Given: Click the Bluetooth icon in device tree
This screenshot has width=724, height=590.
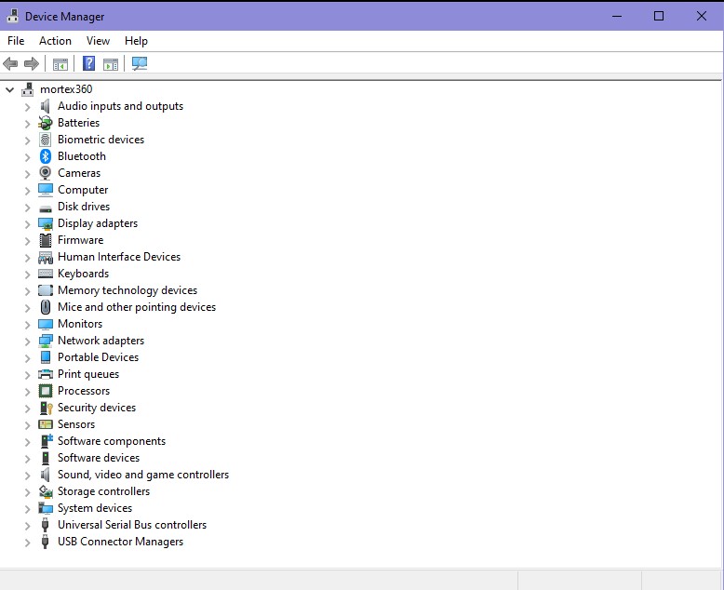Looking at the screenshot, I should coord(46,156).
